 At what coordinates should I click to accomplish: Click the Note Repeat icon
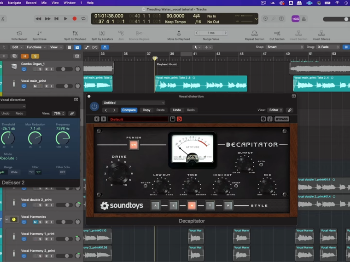click(x=19, y=34)
